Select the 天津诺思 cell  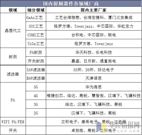click(x=94, y=78)
